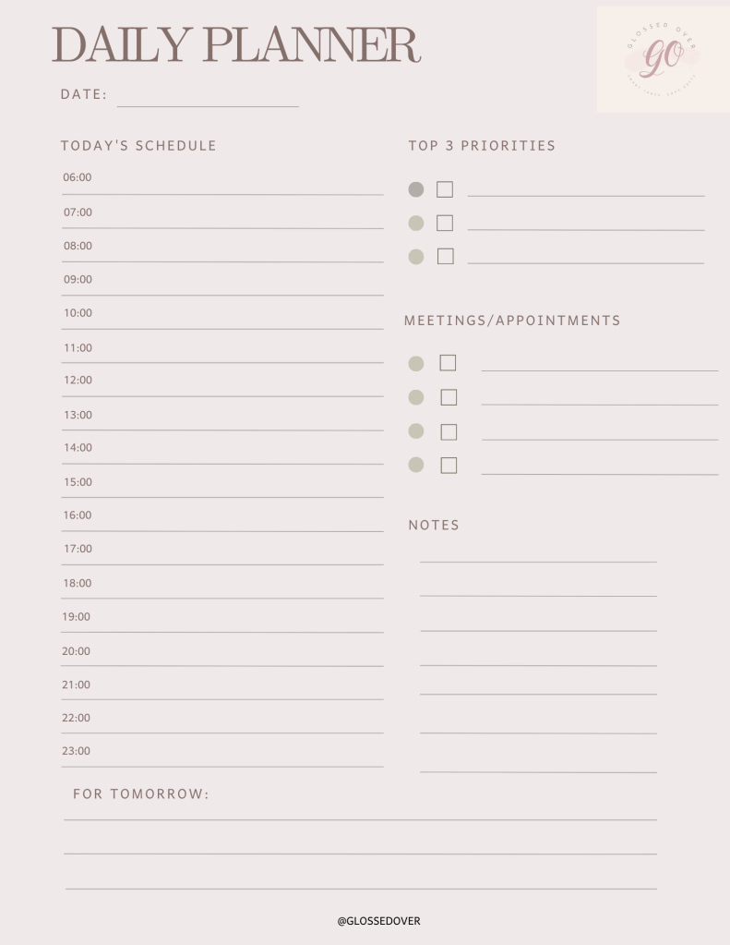Select the 12:00 schedule row
Screen dimensions: 730x945
[222, 387]
